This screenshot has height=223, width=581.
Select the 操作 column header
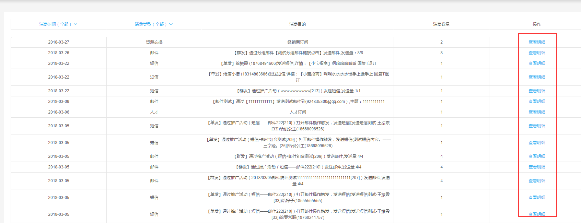click(x=537, y=24)
